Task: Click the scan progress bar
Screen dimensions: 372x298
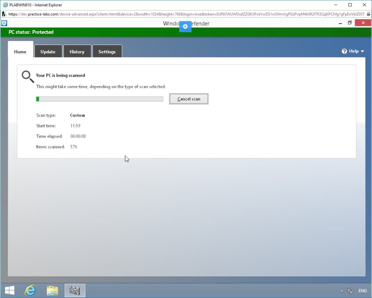Action: 100,99
